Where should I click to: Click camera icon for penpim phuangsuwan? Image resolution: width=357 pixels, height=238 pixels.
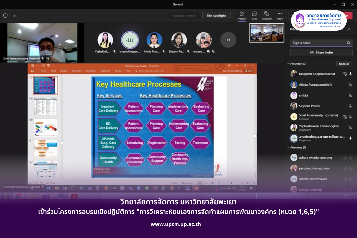click(x=345, y=168)
